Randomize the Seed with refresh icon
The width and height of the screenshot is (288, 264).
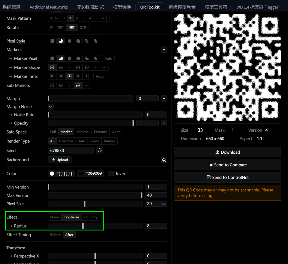click(99, 150)
